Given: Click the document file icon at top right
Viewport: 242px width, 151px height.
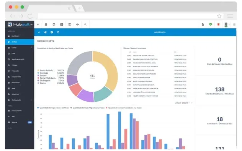Looking at the screenshot, I should click(x=203, y=24).
